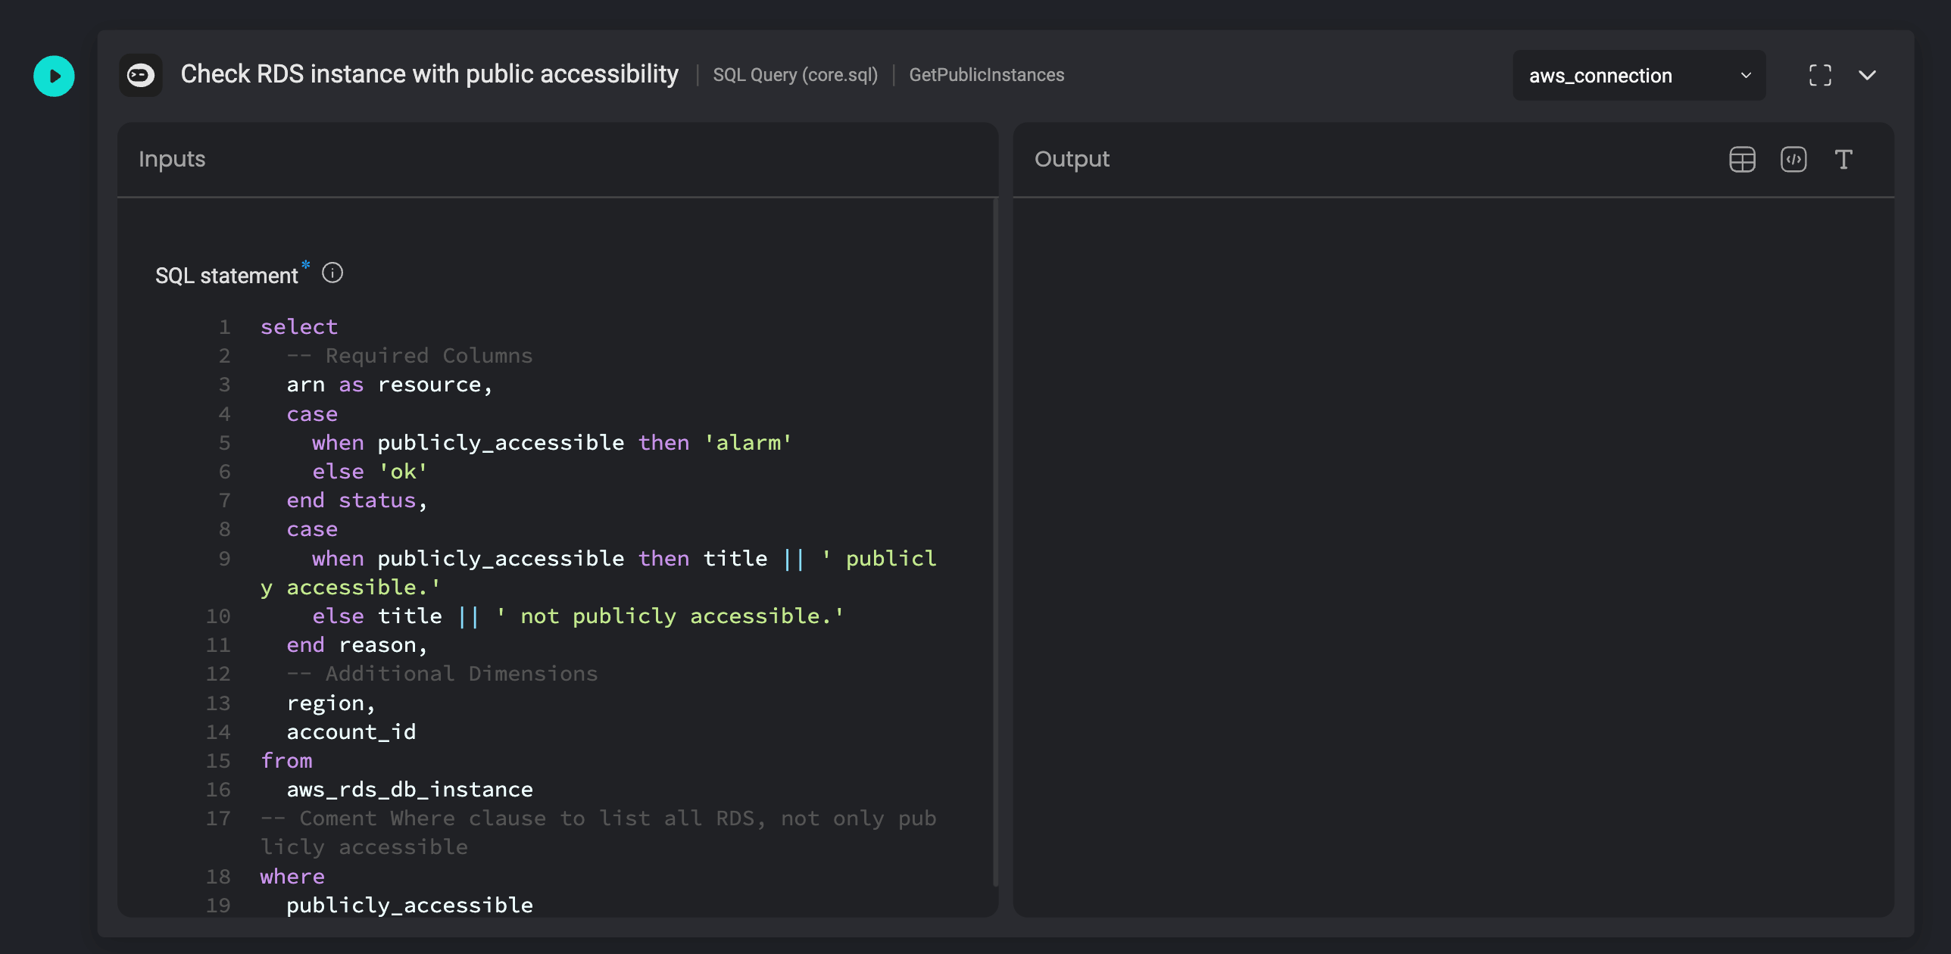Image resolution: width=1951 pixels, height=954 pixels.
Task: Run the step with the play button
Action: tap(54, 76)
